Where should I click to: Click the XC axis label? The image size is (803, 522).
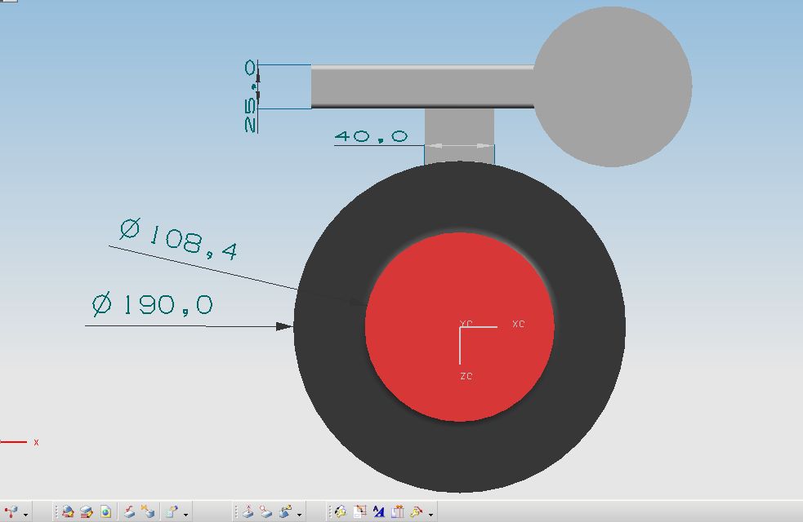[518, 324]
